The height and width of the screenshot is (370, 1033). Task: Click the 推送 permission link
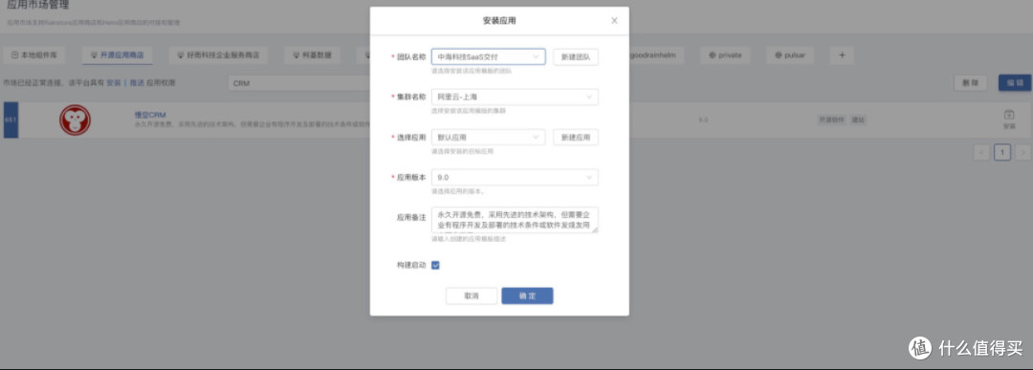coord(137,83)
